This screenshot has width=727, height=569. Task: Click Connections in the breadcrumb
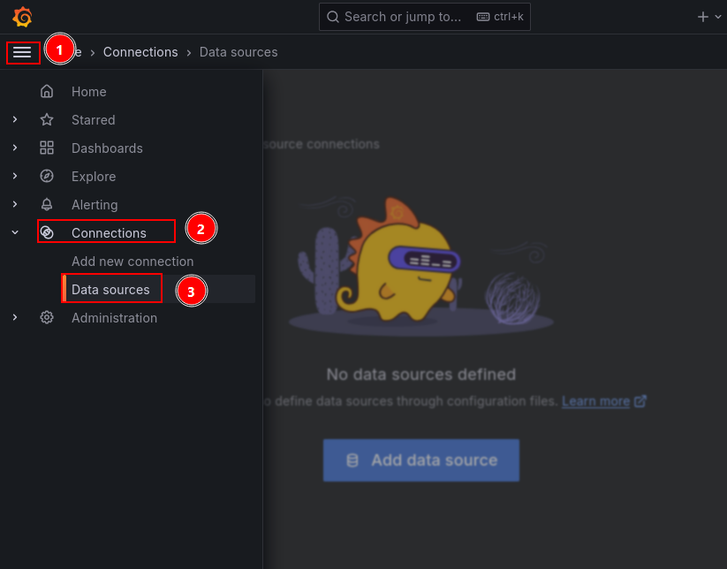(140, 52)
